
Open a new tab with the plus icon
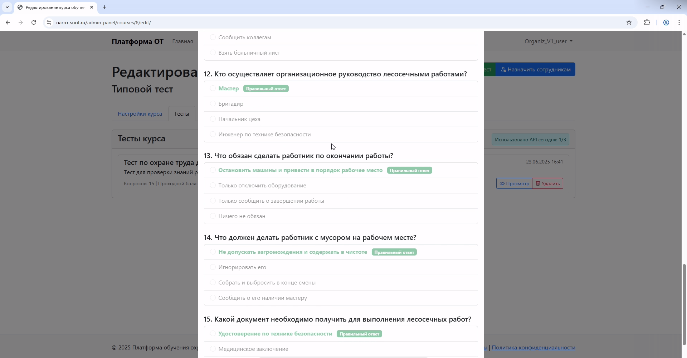coord(104,7)
